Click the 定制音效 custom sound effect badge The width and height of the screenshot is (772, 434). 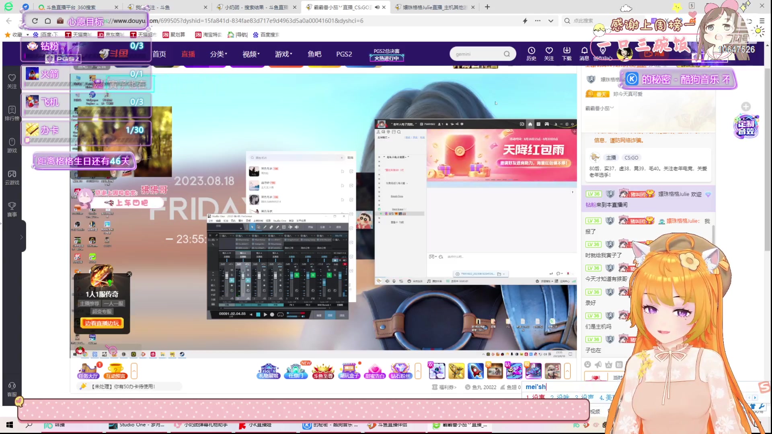click(746, 127)
